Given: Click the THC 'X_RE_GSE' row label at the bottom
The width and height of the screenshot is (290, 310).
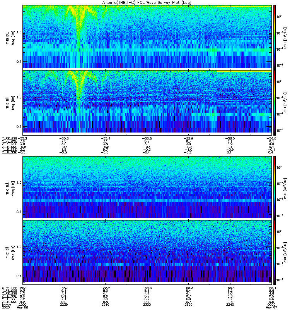Looking at the screenshot, I should coord(9,288).
